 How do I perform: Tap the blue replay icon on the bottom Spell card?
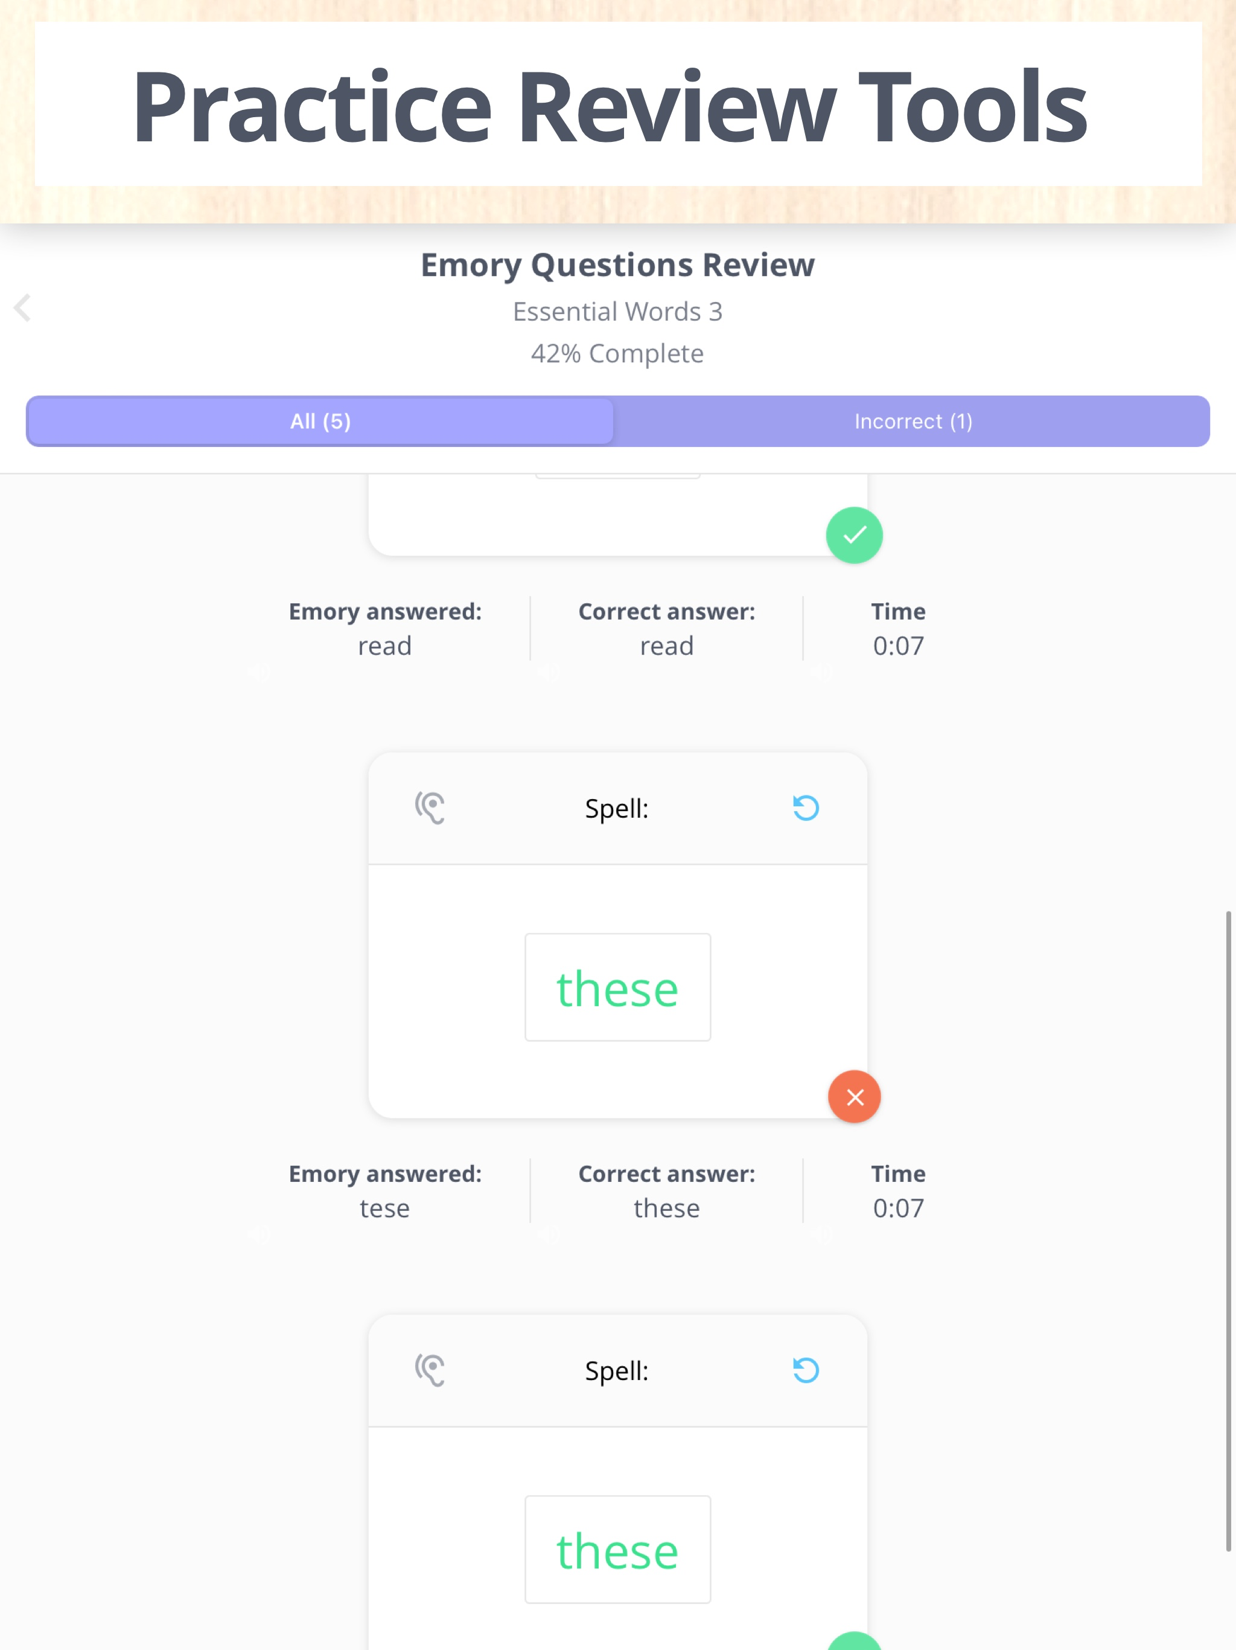coord(806,1371)
